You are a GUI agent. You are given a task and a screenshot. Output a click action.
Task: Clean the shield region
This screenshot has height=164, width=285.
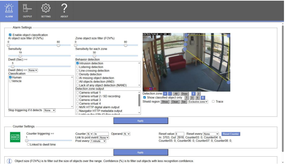(x=175, y=102)
